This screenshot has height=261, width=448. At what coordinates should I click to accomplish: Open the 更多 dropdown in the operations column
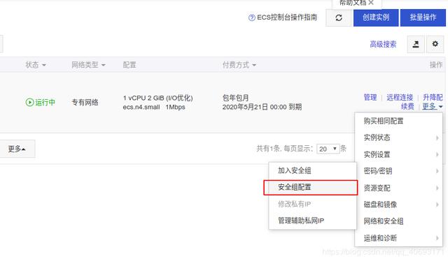pos(433,107)
